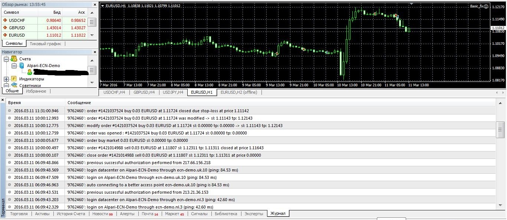This screenshot has height=220, width=507.
Task: Open the Новости tab with 99 badge
Action: pos(102,214)
